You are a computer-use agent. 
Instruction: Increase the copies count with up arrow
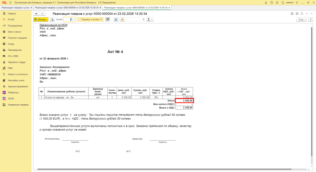tap(74, 18)
